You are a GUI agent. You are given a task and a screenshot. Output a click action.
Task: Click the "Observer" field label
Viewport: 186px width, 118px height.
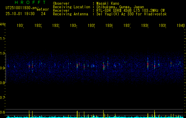tap(61, 4)
